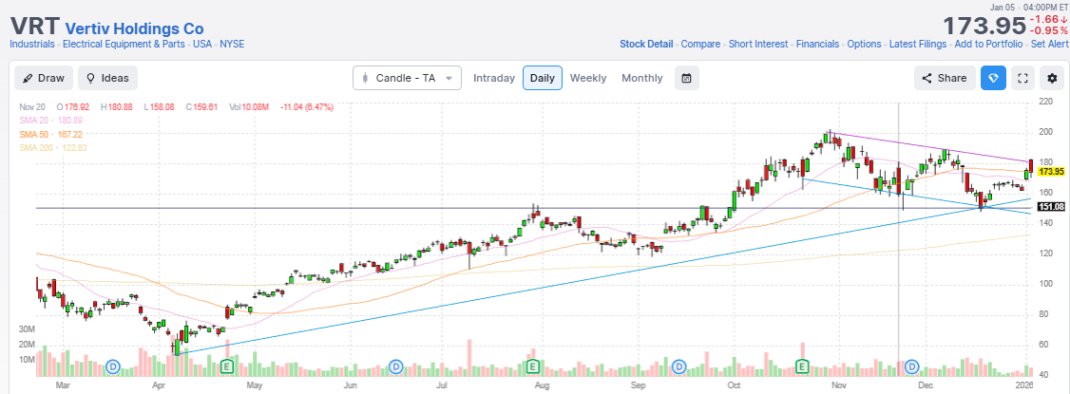Viewport: 1070px width, 394px height.
Task: Click the USA country link
Action: click(202, 45)
